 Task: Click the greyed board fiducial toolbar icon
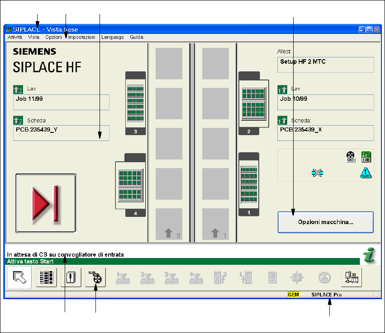[x=272, y=277]
